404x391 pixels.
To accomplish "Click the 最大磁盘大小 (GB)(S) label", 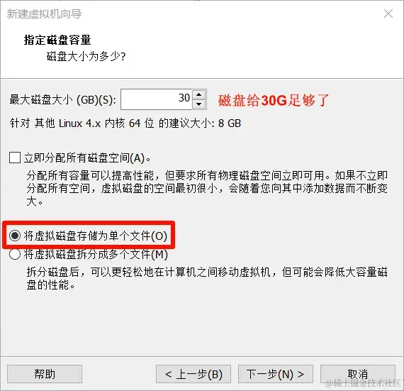I will click(x=62, y=100).
